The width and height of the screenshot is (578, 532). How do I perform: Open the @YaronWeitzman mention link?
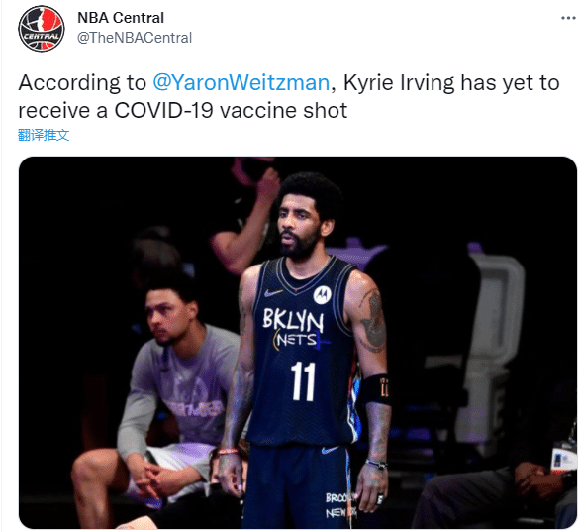click(x=241, y=82)
